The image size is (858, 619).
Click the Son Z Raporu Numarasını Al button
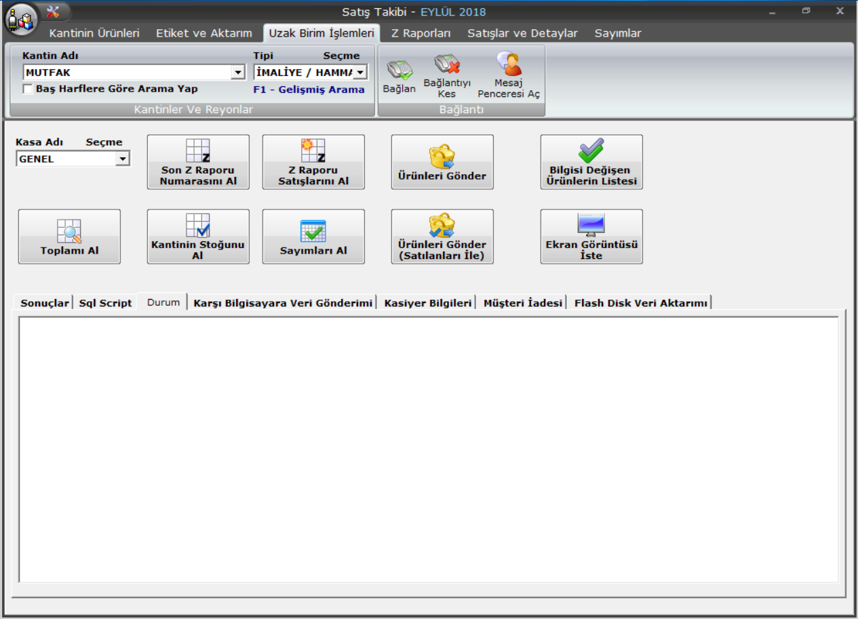[x=198, y=162]
